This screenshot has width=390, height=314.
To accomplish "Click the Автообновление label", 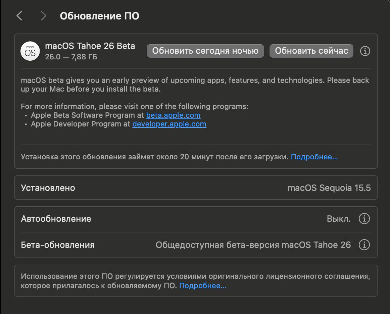I will click(56, 219).
